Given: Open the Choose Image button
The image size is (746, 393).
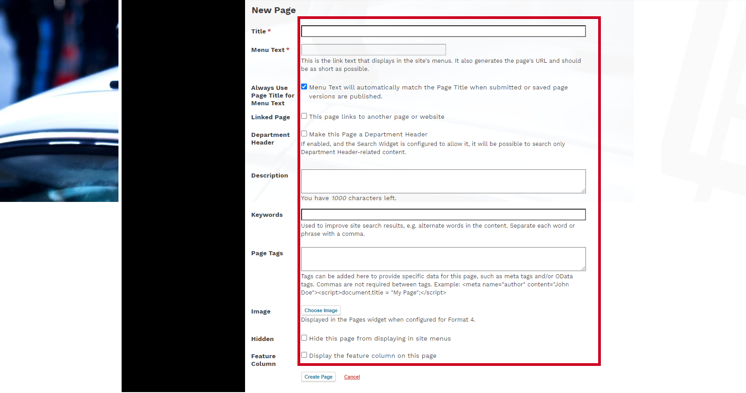Looking at the screenshot, I should coord(321,310).
